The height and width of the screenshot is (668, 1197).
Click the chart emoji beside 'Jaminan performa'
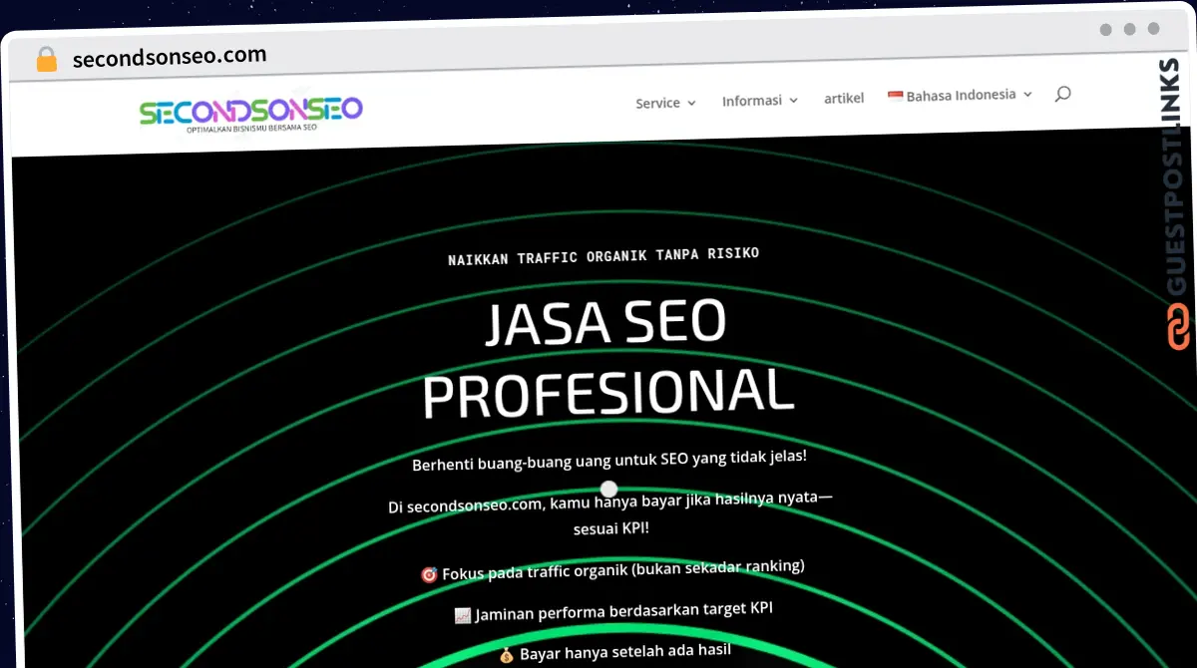click(x=461, y=615)
